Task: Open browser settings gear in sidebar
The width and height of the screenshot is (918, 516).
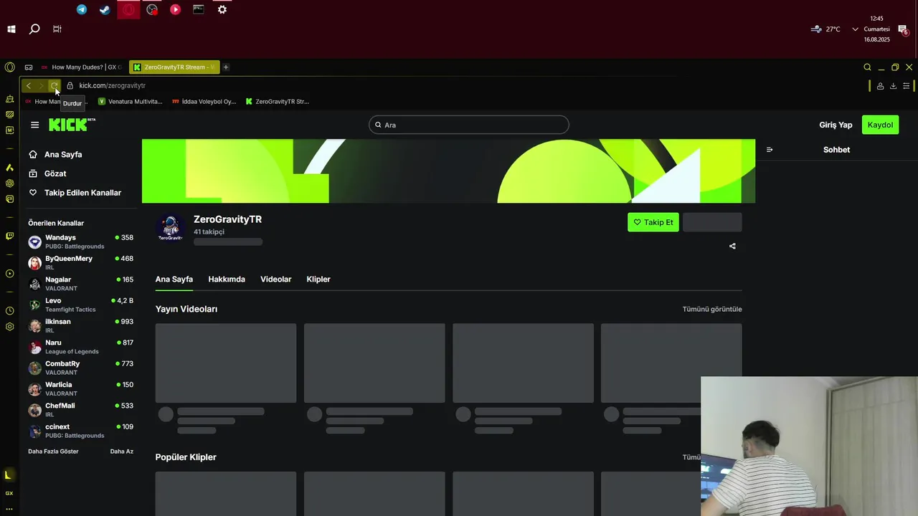Action: 9,327
